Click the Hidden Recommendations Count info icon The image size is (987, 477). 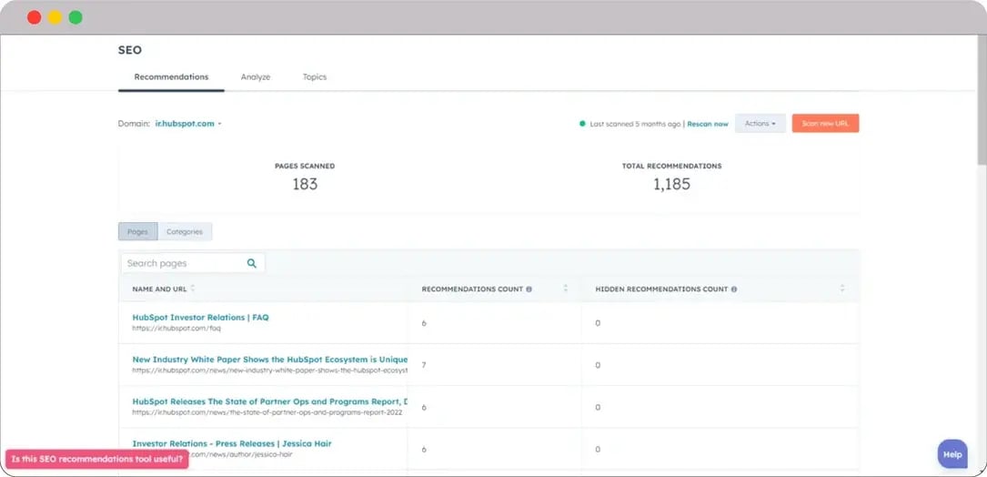point(734,289)
